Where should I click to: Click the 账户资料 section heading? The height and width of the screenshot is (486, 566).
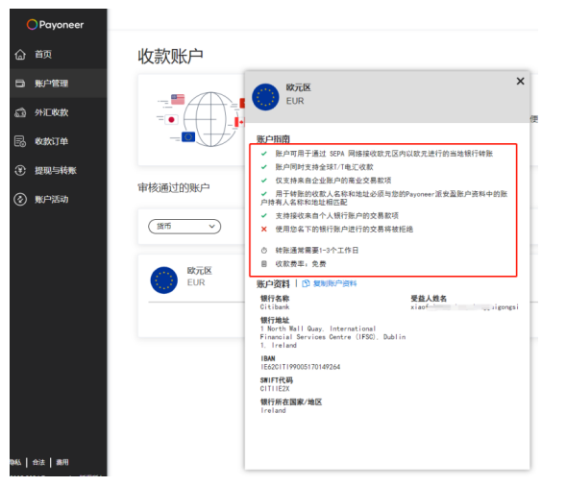273,284
